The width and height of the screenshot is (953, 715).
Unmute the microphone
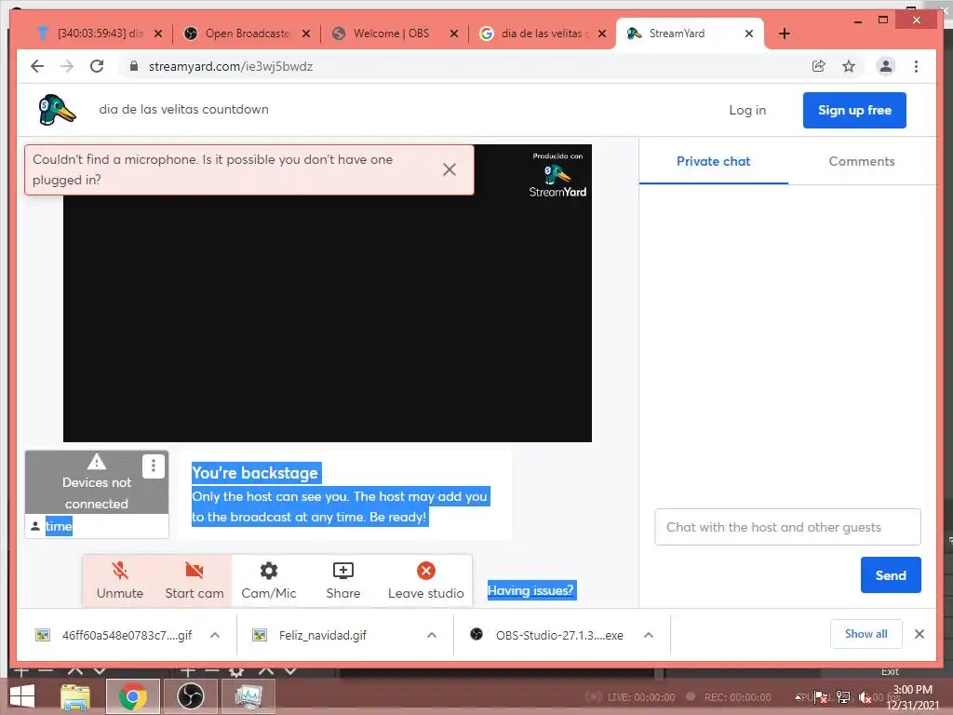(x=120, y=581)
